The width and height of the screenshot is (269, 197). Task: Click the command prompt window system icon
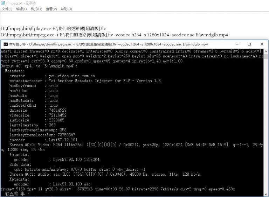(6, 44)
